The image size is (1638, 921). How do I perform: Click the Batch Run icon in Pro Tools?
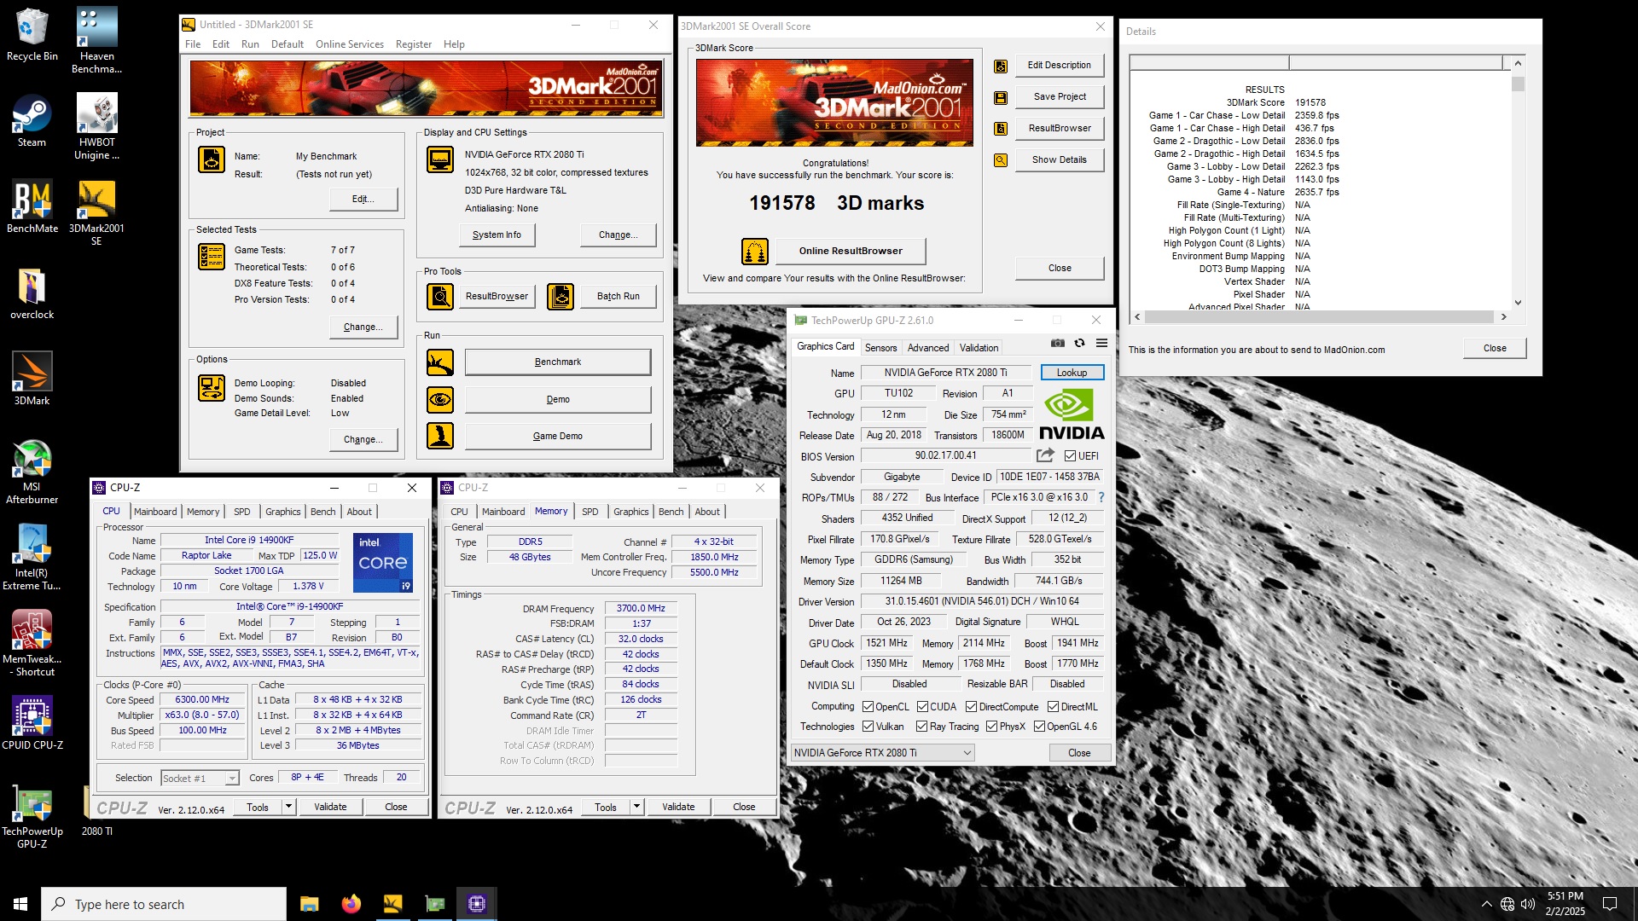(561, 297)
